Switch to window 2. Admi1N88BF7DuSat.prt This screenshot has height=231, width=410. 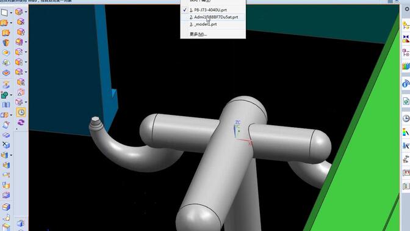(213, 17)
